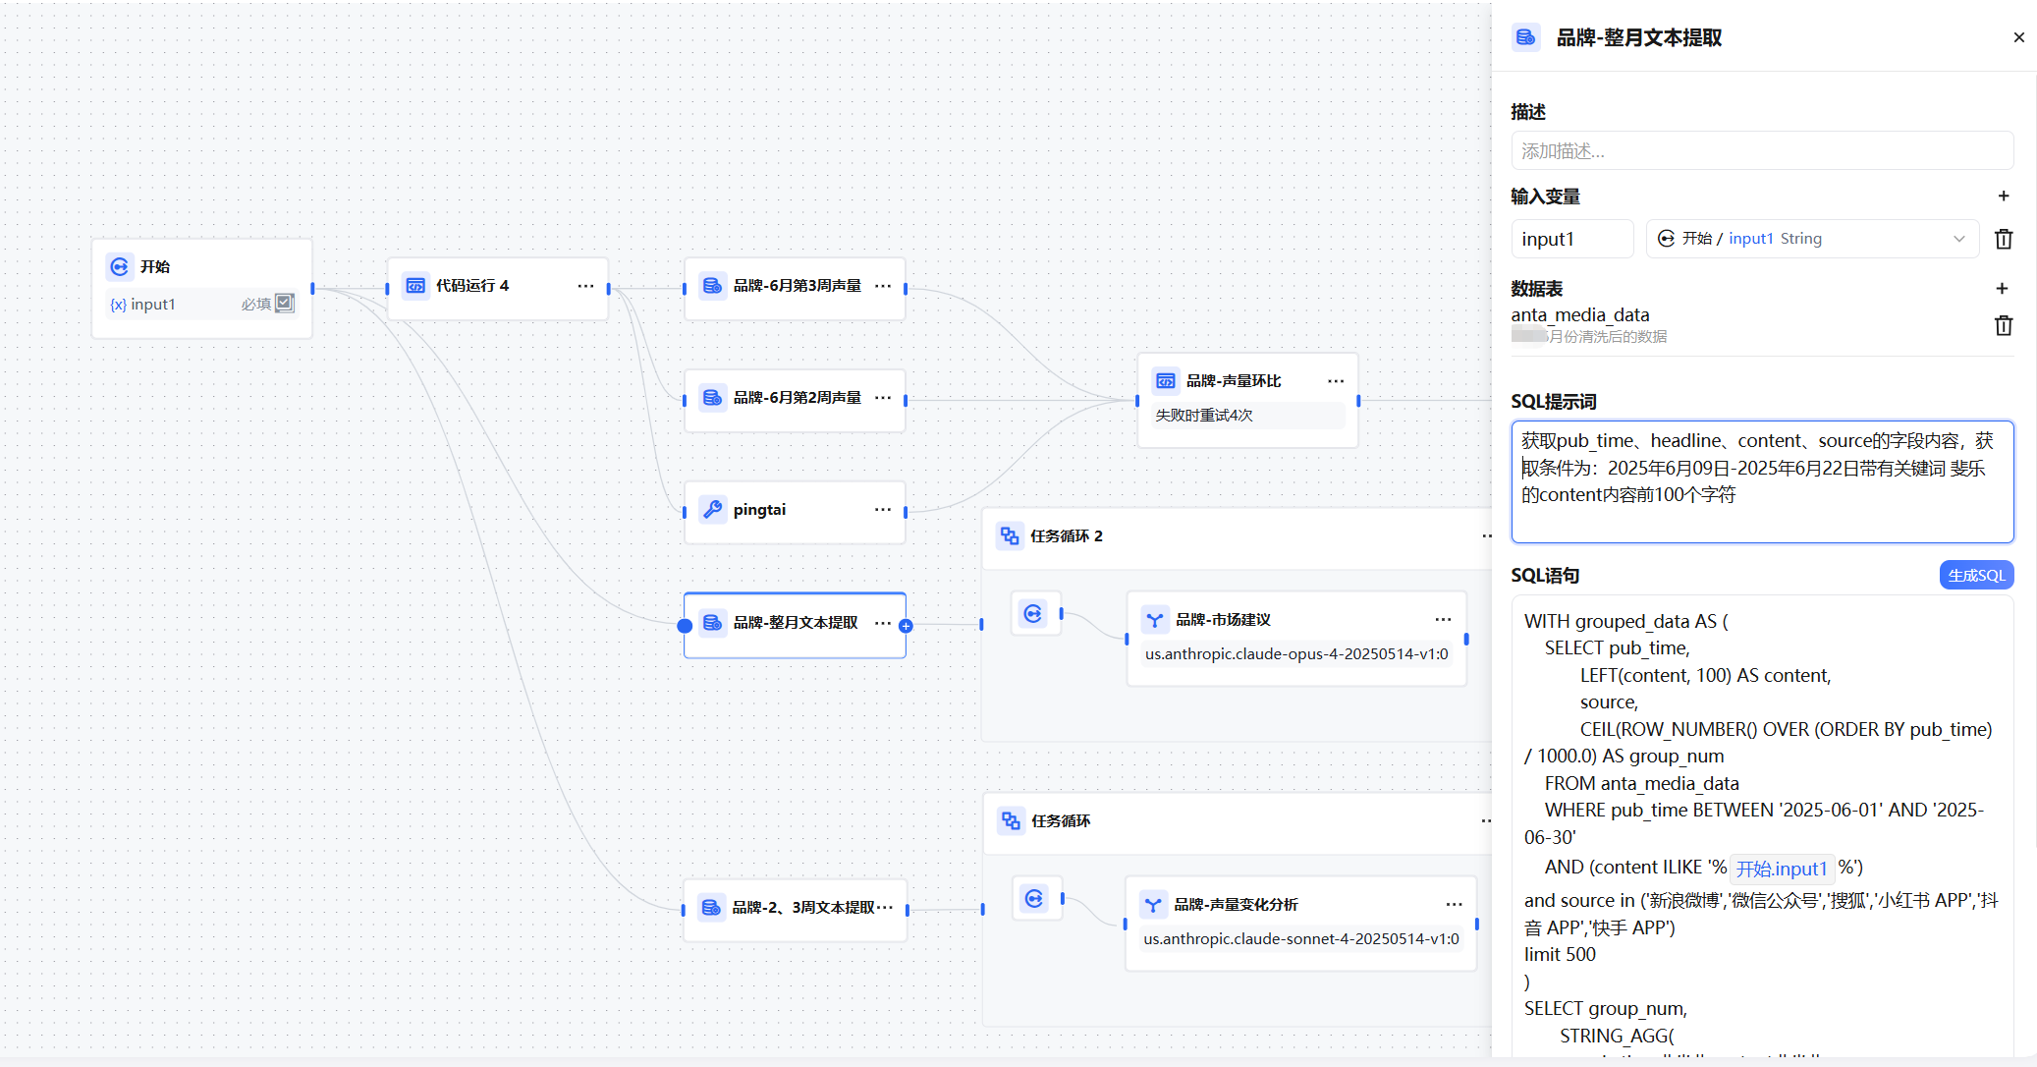This screenshot has height=1067, width=2037.
Task: Open ellipsis menu on 品牌-6月第3周声量 node
Action: click(883, 286)
